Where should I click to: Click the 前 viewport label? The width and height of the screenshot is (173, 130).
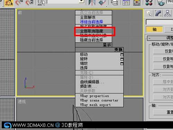point(20,13)
